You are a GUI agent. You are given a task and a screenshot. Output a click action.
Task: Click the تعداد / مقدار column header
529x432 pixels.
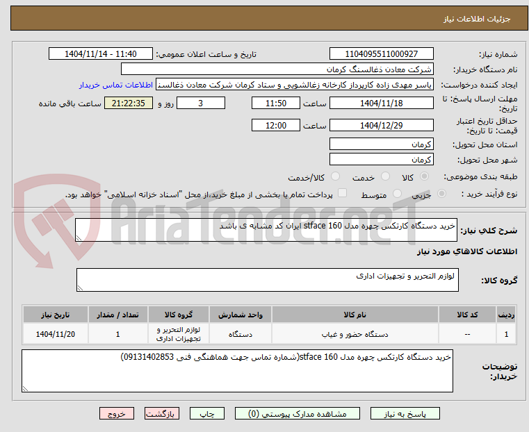pos(117,315)
